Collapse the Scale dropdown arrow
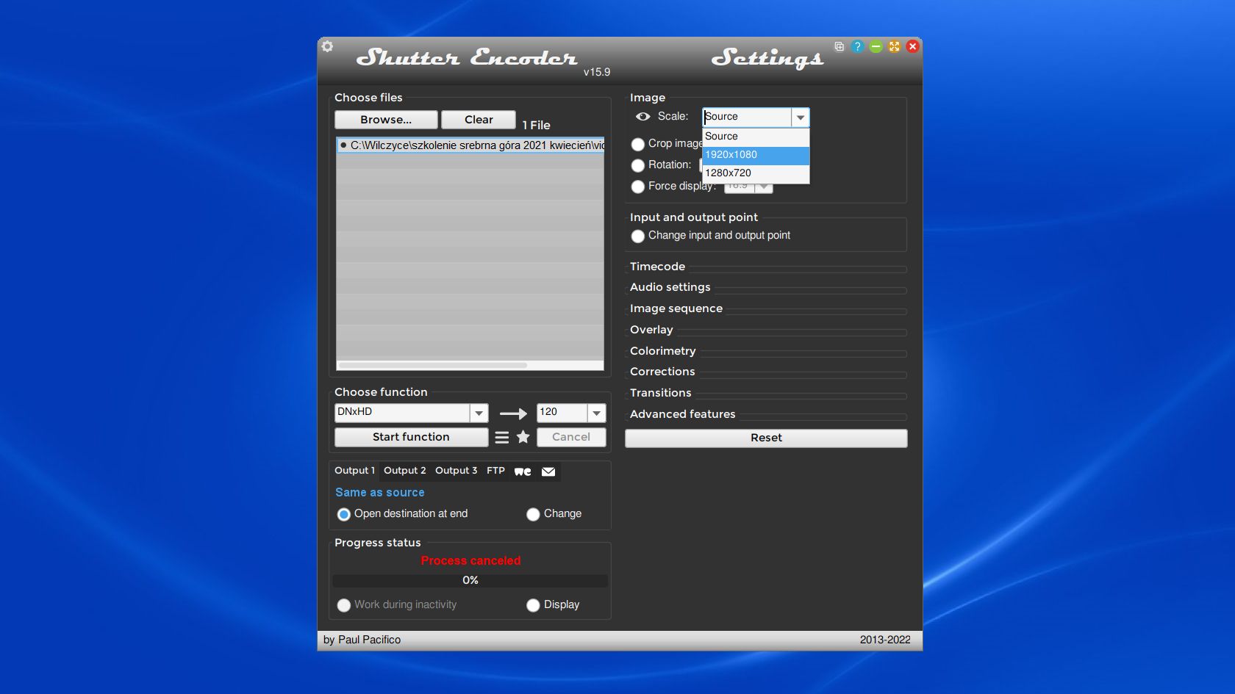This screenshot has height=694, width=1235. [801, 117]
